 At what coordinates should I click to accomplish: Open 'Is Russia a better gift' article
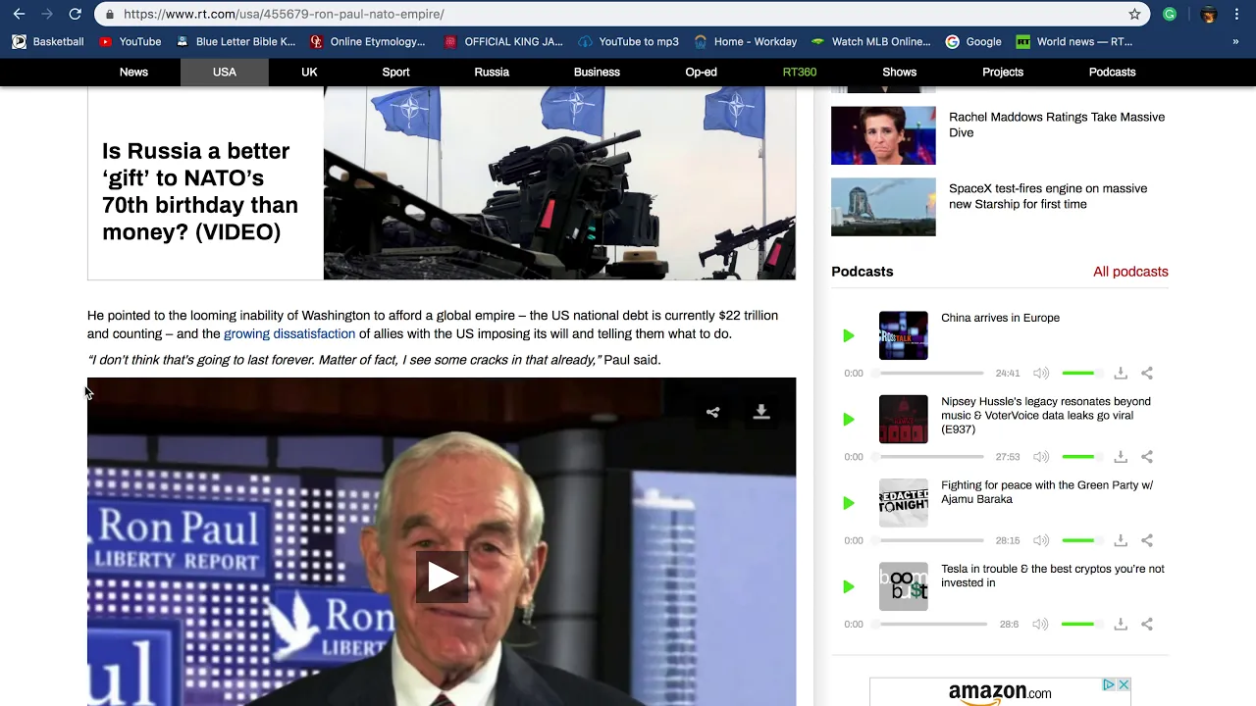click(200, 191)
